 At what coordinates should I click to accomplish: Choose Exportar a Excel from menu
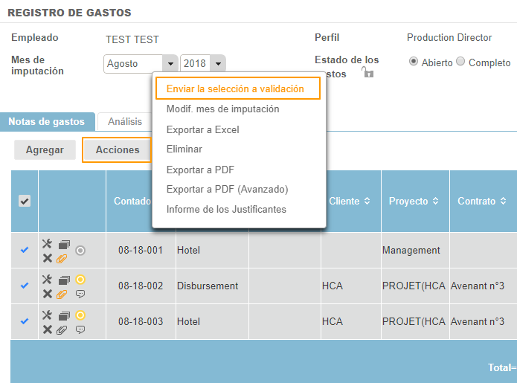(202, 129)
